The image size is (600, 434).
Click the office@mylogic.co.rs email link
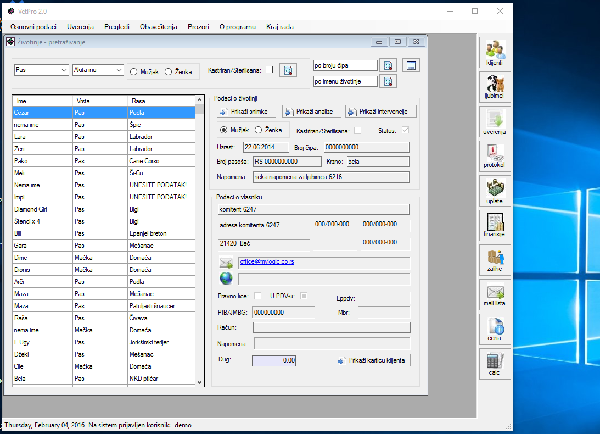point(267,262)
